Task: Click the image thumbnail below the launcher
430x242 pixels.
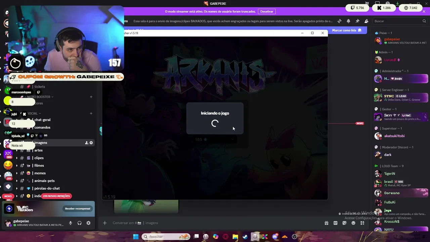Action: (x=146, y=206)
